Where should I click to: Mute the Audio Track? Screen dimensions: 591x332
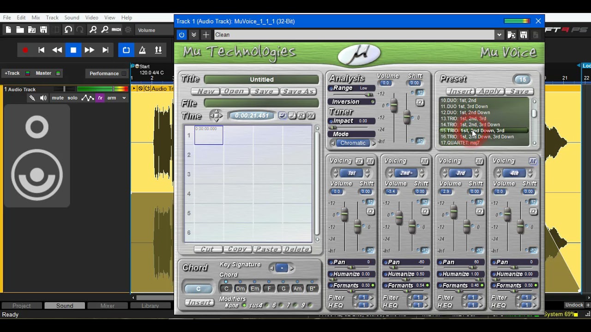click(x=58, y=98)
